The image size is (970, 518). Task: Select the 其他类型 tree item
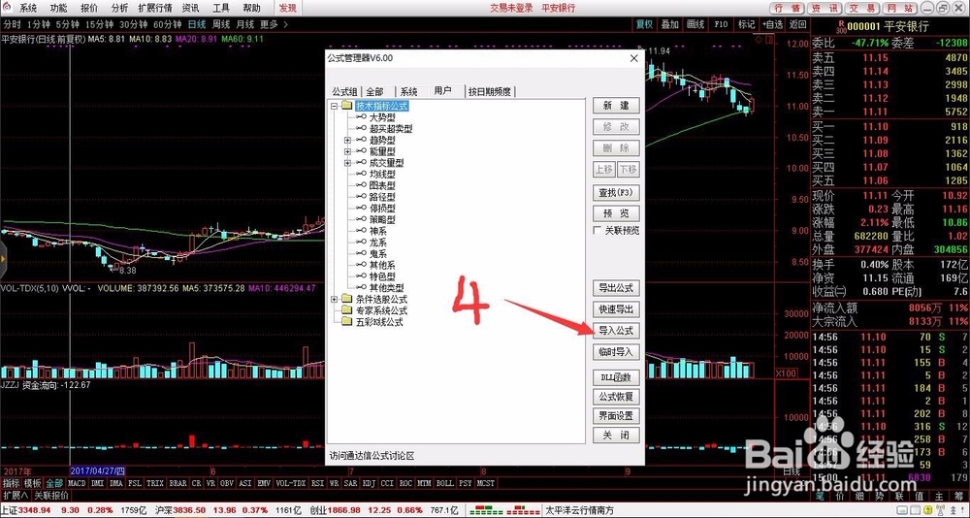387,288
